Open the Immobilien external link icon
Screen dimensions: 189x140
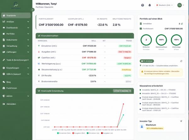click(182, 24)
